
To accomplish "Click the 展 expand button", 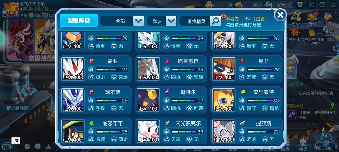I will coord(16,141).
